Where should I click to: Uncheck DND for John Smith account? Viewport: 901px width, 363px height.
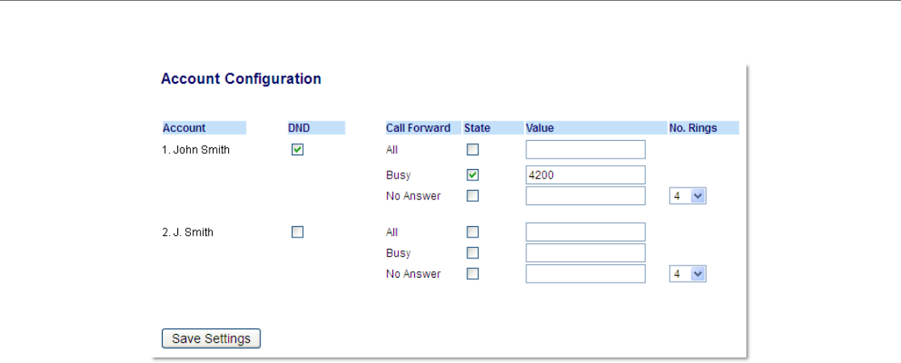297,150
